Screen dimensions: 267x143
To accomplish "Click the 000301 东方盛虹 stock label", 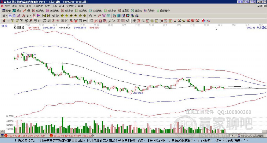I will click(257, 28).
